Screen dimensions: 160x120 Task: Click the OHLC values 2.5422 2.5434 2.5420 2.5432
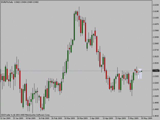tap(26, 2)
